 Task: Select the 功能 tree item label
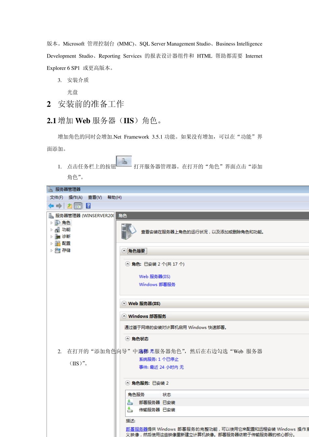[66, 230]
